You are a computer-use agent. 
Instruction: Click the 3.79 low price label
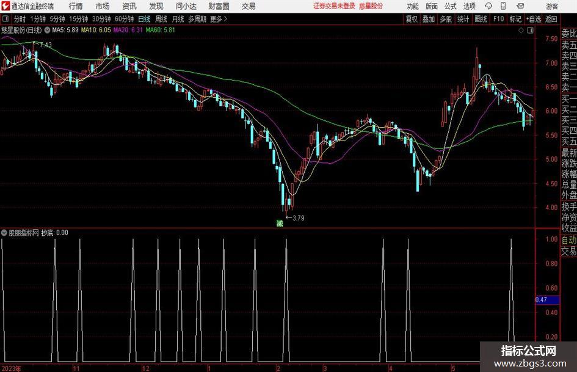click(x=298, y=218)
